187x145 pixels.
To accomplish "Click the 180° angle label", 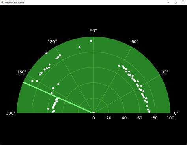I will [x=11, y=113].
